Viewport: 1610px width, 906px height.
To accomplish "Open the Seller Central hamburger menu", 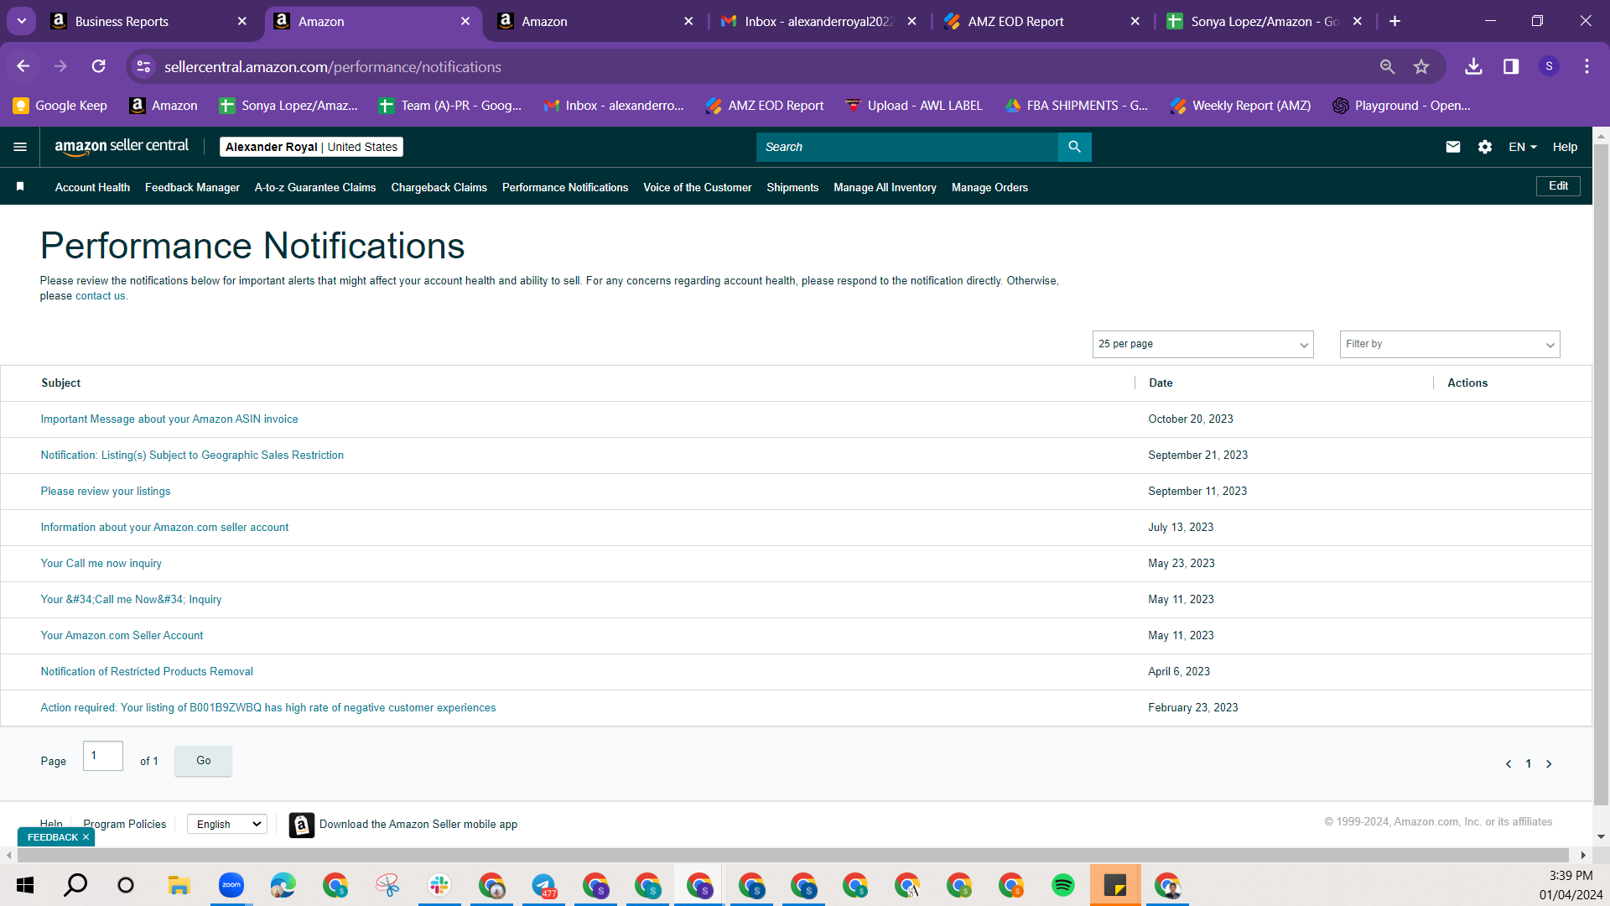I will (x=20, y=147).
